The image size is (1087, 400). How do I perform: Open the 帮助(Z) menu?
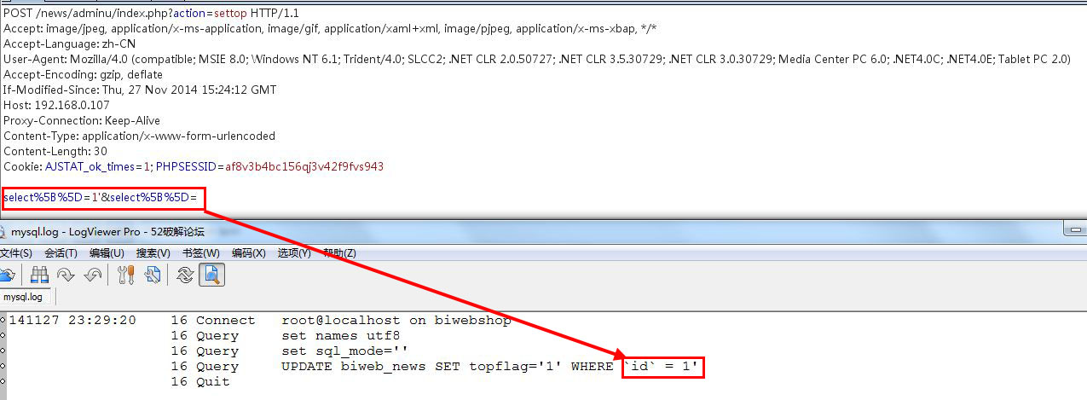pyautogui.click(x=339, y=253)
